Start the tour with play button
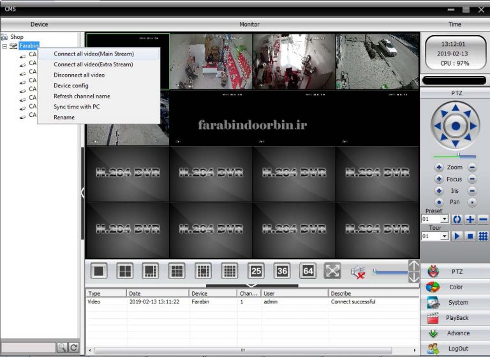The image size is (490, 357). 457,236
